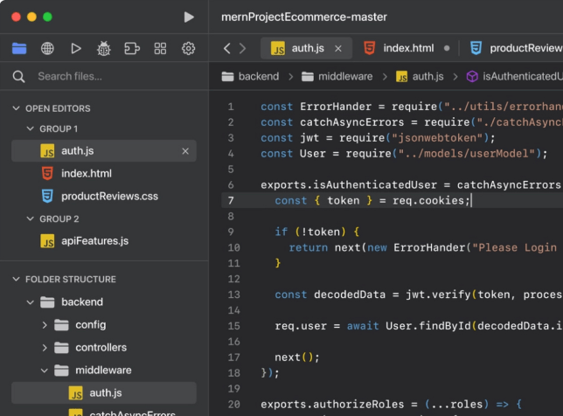This screenshot has width=563, height=416.
Task: Click middleware in the breadcrumb path
Action: point(344,77)
